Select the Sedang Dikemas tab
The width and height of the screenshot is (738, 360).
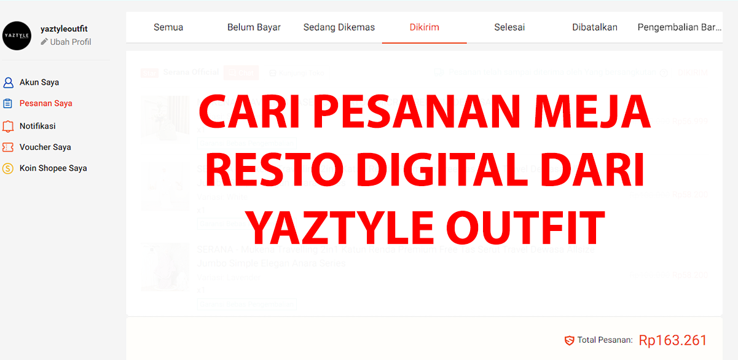pos(339,27)
